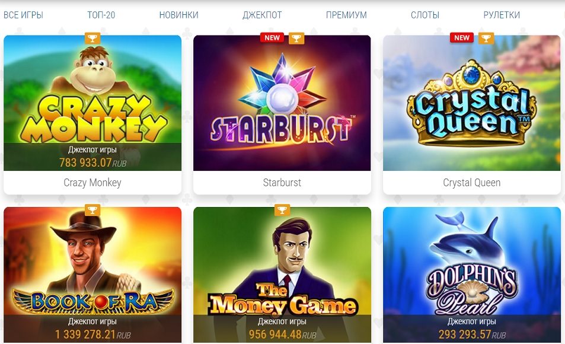565x344 pixels.
Task: Open the Starburst game thumbnail
Action: (x=282, y=103)
